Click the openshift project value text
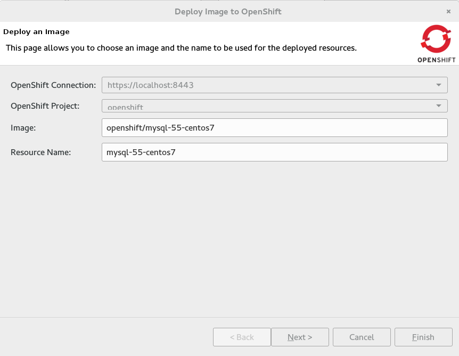The image size is (459, 356). [125, 107]
